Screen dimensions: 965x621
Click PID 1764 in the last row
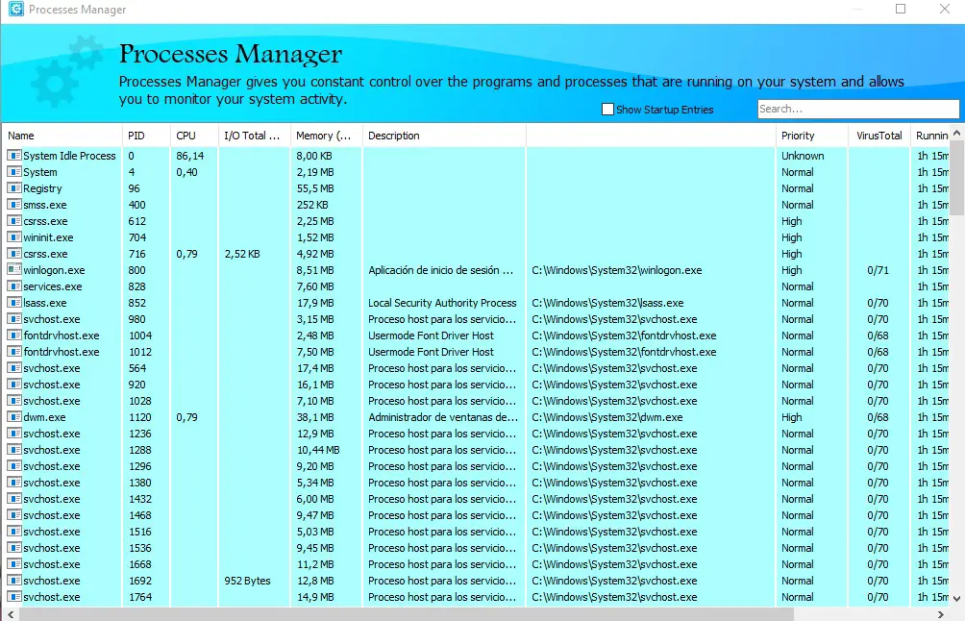pos(140,597)
